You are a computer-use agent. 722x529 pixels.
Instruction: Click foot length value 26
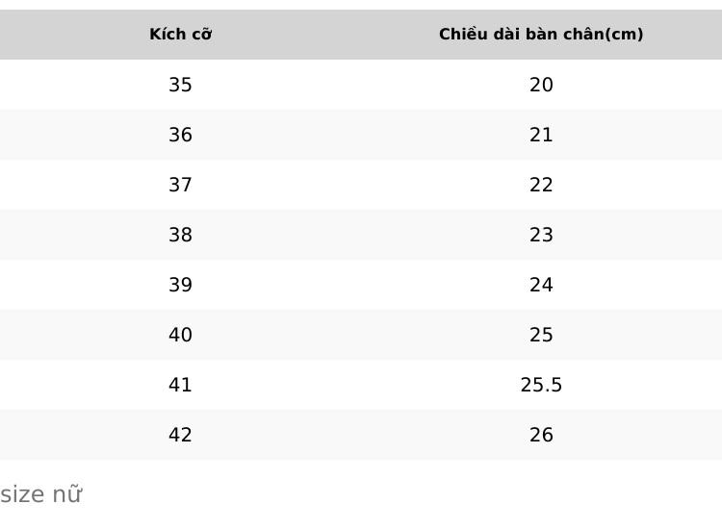[x=541, y=435]
